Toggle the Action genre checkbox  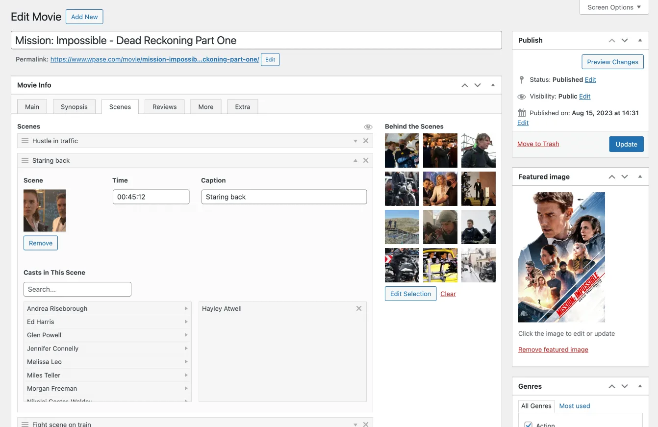pyautogui.click(x=528, y=424)
